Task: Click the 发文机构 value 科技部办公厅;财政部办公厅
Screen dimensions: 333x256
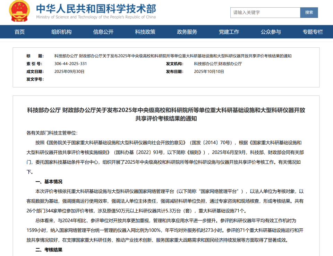Action: pyautogui.click(x=218, y=64)
